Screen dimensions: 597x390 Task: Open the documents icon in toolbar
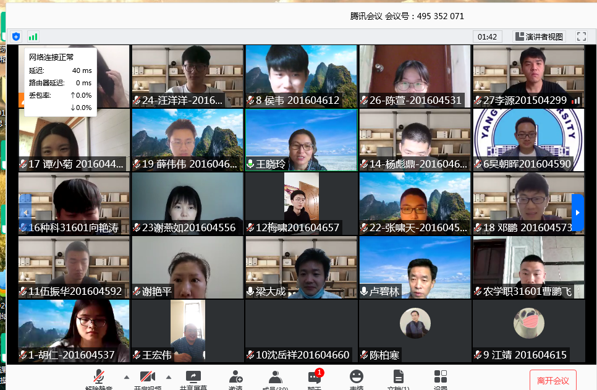(x=399, y=378)
